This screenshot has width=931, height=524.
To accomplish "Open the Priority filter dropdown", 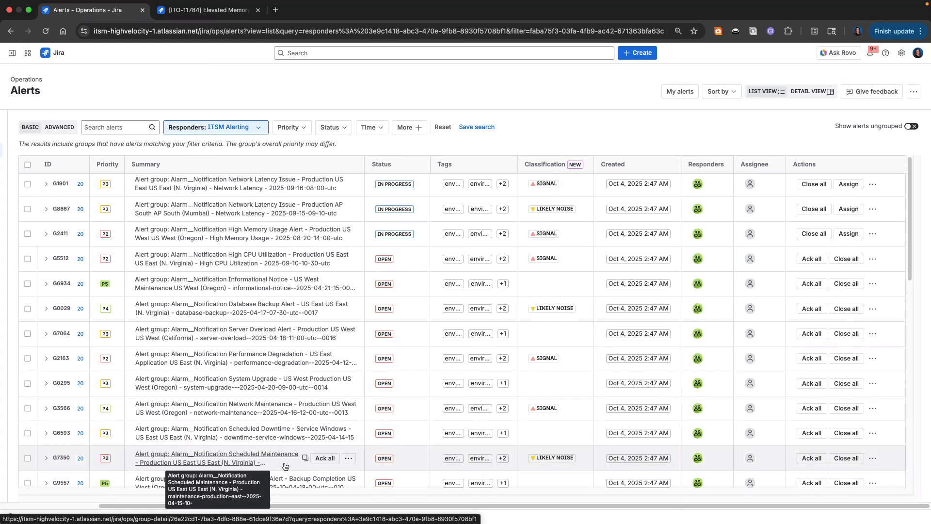I will (291, 127).
